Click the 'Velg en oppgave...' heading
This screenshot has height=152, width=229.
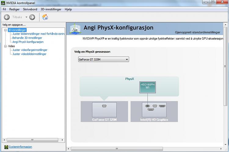click(x=14, y=25)
